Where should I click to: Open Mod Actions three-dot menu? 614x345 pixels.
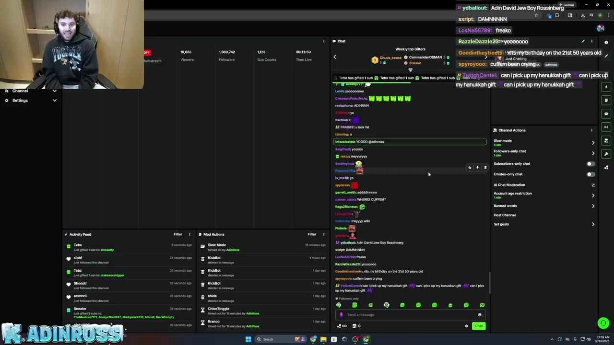coord(324,234)
